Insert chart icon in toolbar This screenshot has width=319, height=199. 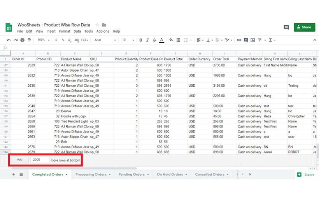(x=253, y=40)
